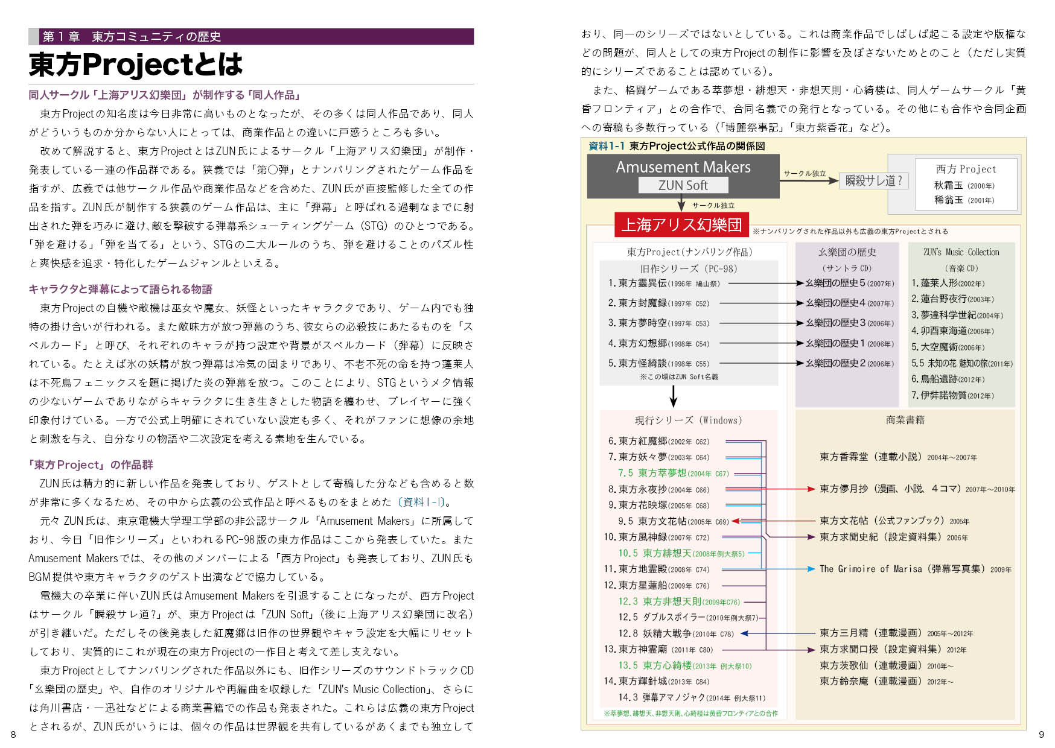This screenshot has height=748, width=1055.
Task: Click '旧作シリーズ (PC-98)' label
Action: [689, 269]
